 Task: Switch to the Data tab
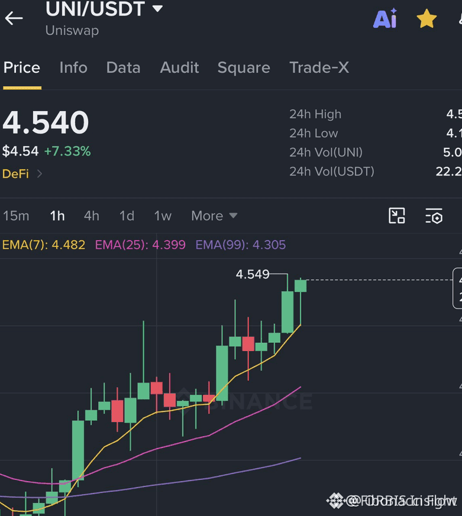pyautogui.click(x=124, y=68)
